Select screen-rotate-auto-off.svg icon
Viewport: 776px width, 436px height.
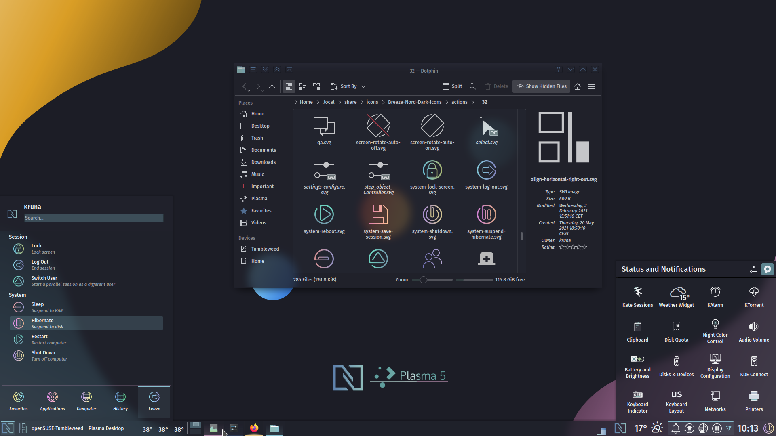click(x=378, y=126)
